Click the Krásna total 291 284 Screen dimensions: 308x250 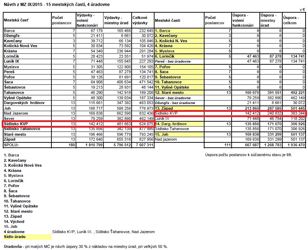pos(146,51)
